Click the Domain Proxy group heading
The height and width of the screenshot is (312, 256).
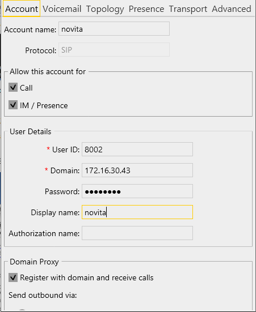[x=34, y=262]
